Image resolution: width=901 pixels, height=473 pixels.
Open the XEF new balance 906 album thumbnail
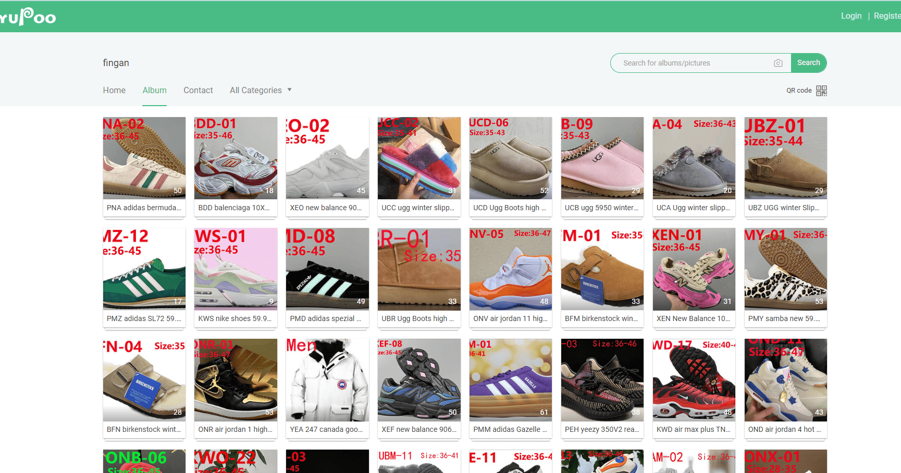pyautogui.click(x=419, y=380)
